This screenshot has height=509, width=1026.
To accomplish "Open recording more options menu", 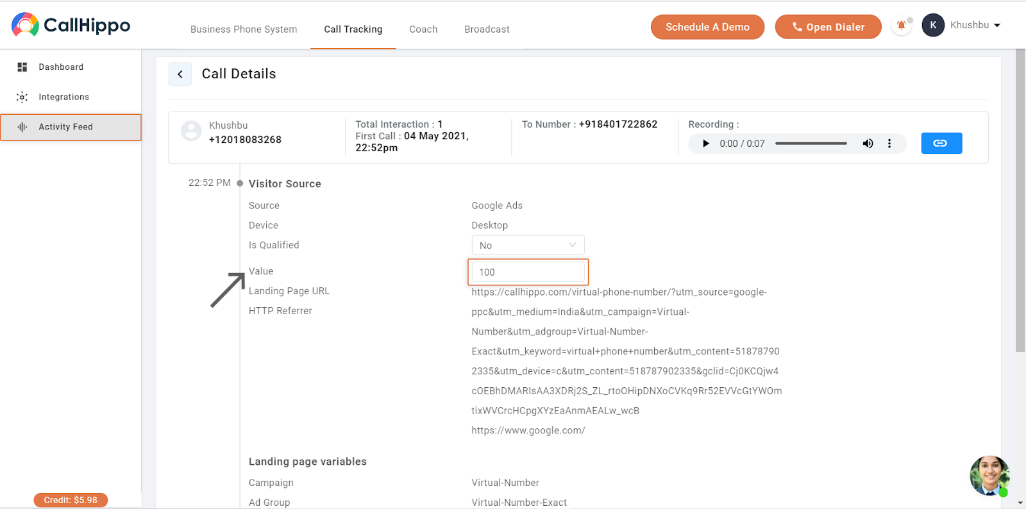I will [889, 144].
